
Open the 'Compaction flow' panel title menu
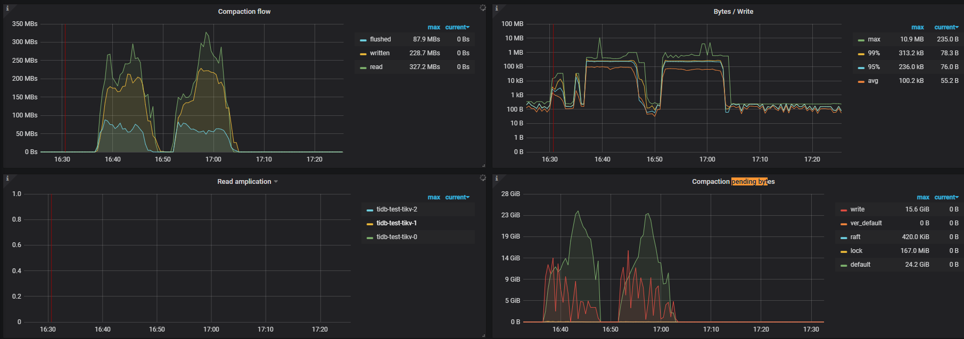pyautogui.click(x=244, y=12)
